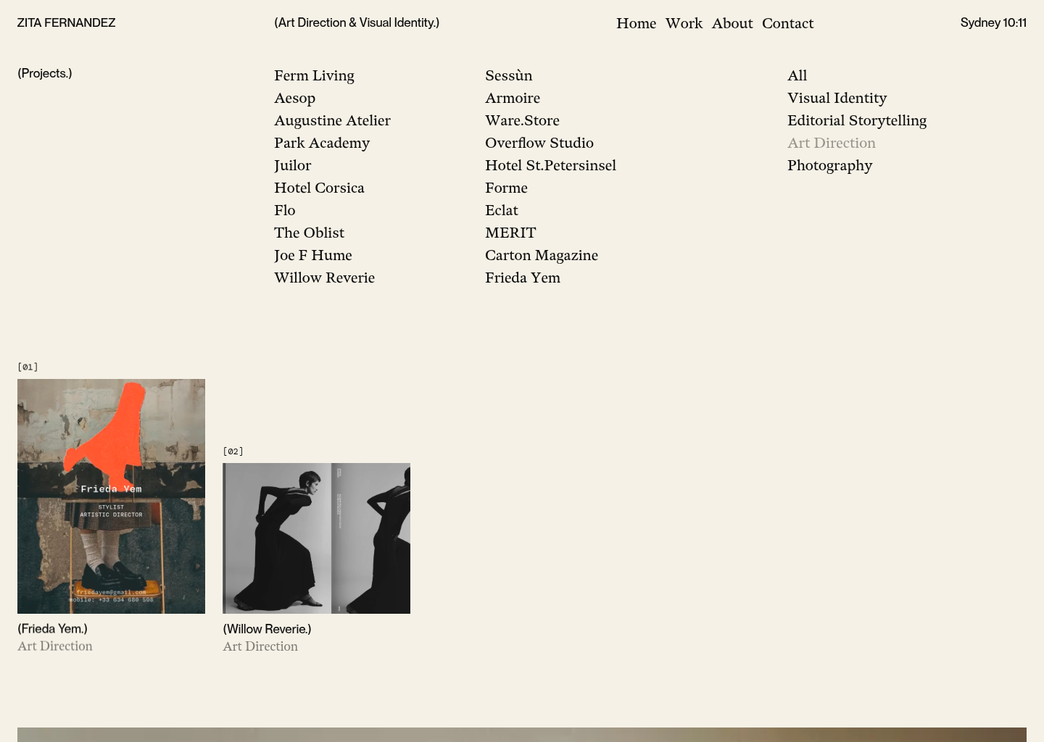Open Hotel St.Petersinsel project

(x=550, y=165)
